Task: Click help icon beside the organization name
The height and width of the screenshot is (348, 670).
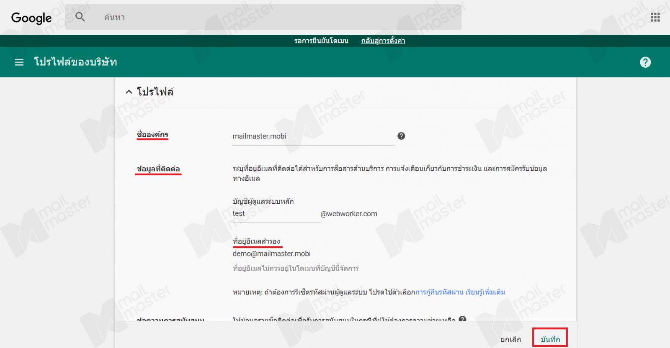Action: (401, 136)
